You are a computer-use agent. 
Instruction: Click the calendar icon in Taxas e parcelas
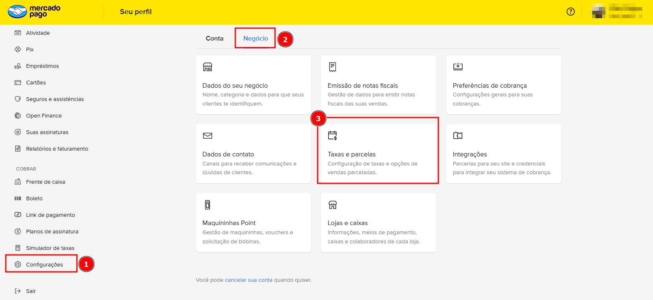pos(332,136)
